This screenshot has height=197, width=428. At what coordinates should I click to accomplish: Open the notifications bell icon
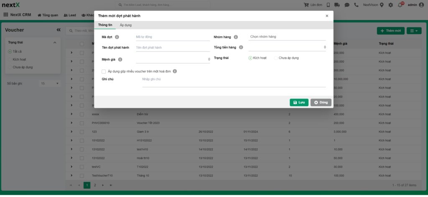coord(400,5)
